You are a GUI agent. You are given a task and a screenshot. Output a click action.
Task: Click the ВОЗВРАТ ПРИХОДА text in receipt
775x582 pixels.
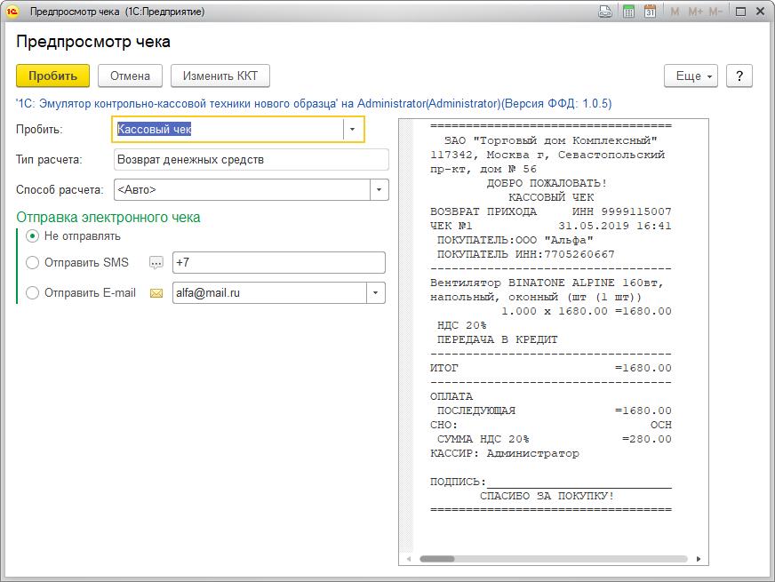point(483,212)
